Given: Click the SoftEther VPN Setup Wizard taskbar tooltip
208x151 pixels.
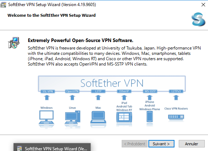Looking at the screenshot, I should tap(52, 147).
